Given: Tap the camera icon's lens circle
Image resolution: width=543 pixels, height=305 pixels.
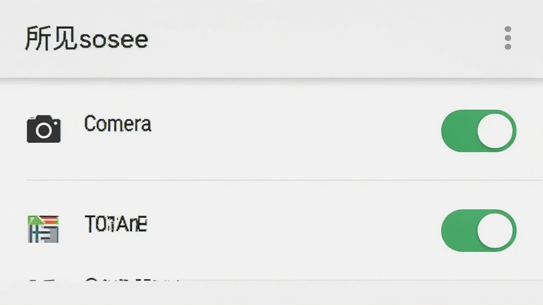Looking at the screenshot, I should point(44,131).
